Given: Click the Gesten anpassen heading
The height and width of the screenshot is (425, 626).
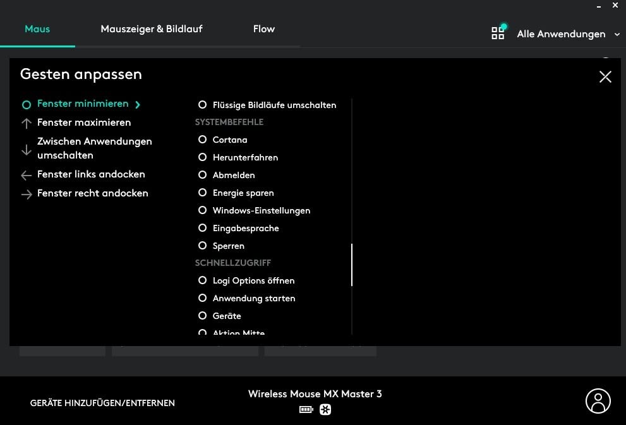Looking at the screenshot, I should (81, 75).
